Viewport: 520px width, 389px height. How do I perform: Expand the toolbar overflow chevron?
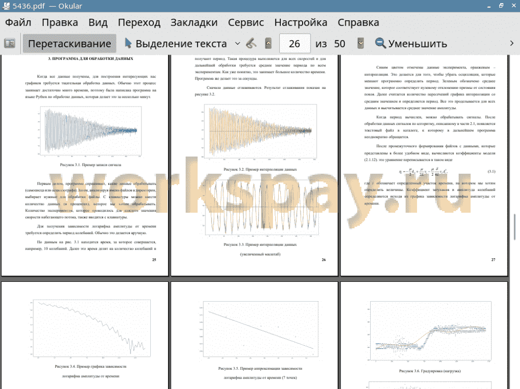[x=512, y=44]
